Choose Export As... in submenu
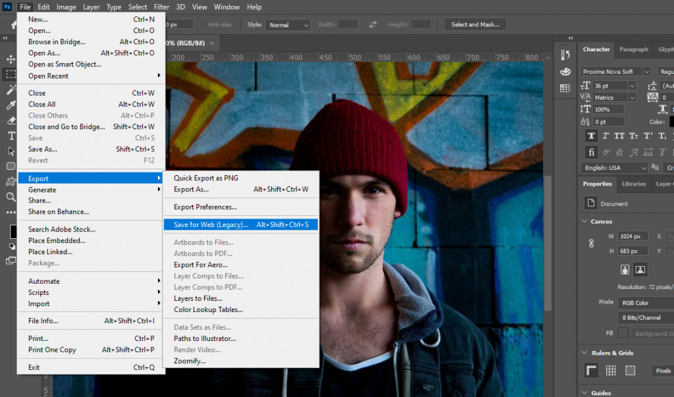Screen dimensions: 674x397 241,189
